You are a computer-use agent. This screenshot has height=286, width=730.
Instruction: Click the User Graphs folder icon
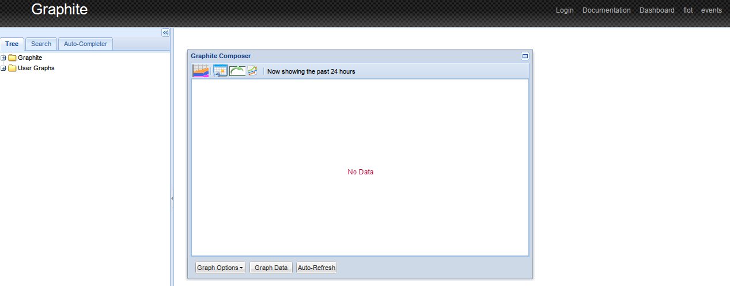12,68
